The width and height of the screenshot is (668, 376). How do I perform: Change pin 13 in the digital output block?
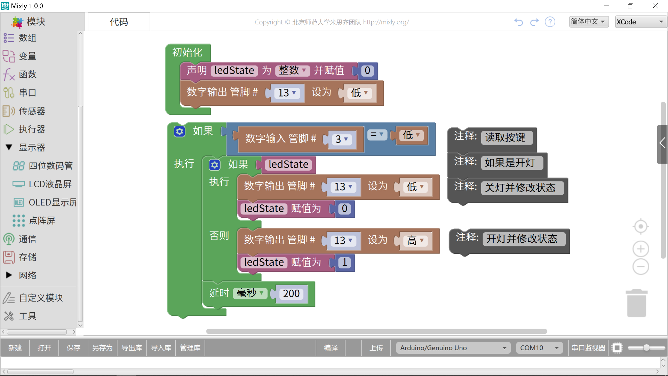pos(286,93)
